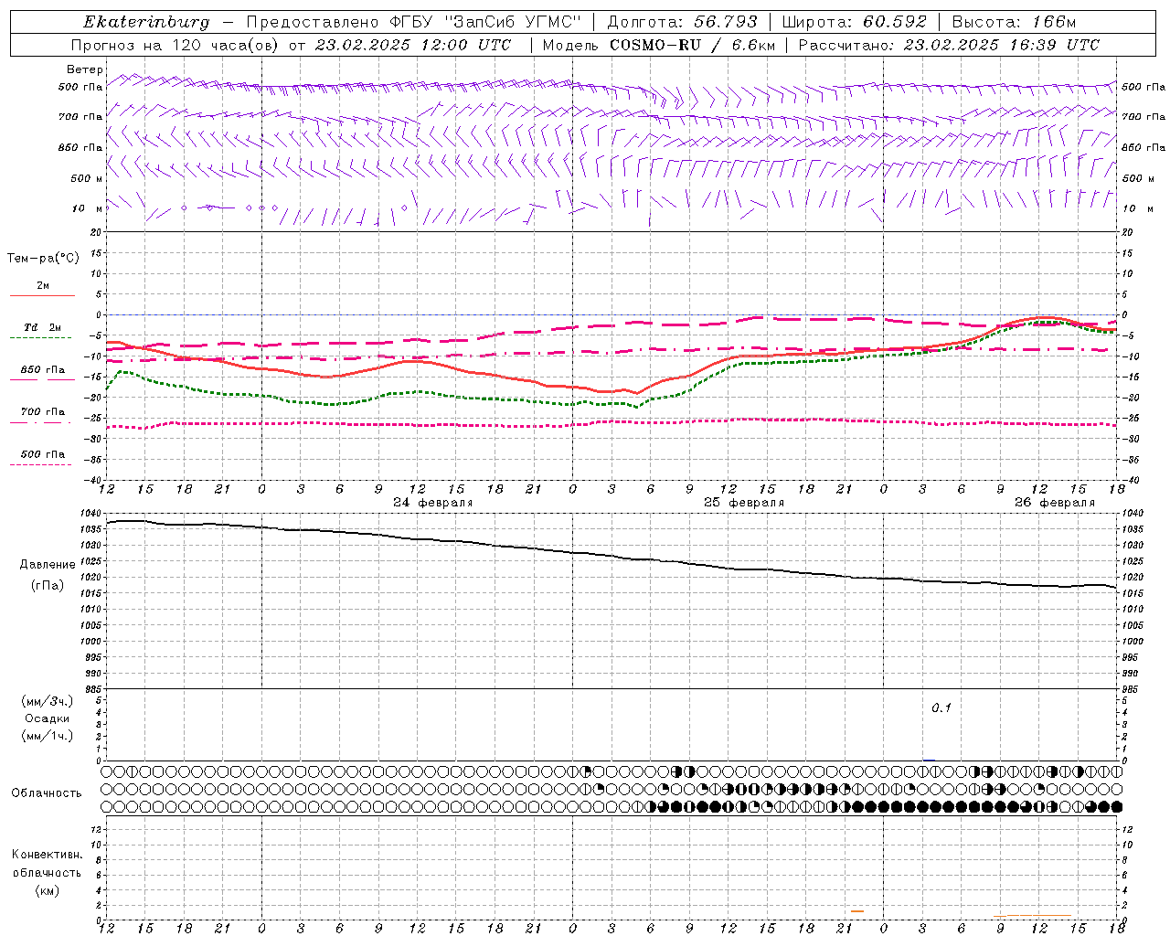Click the Осадки precipitation label
Image resolution: width=1170 pixels, height=936 pixels.
click(48, 718)
